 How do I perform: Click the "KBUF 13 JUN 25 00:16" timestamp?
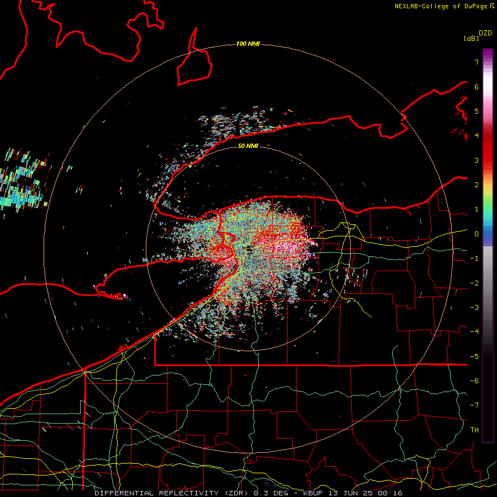tap(353, 493)
